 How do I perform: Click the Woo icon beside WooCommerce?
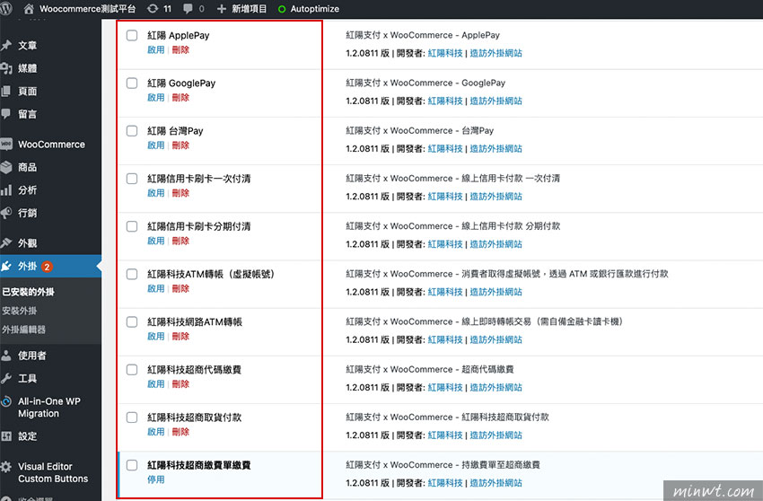6,145
